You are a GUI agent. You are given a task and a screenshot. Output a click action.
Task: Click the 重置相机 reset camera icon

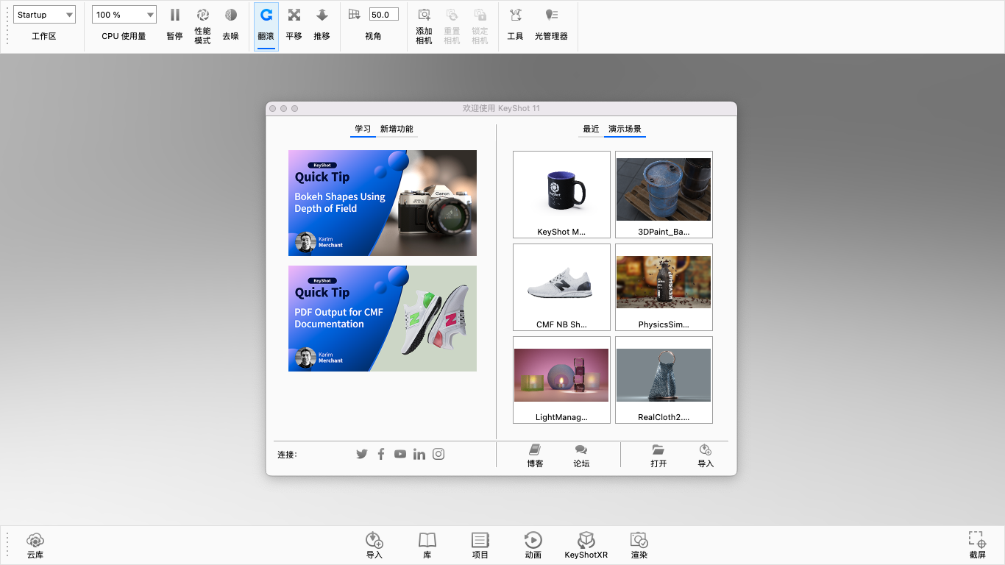click(452, 15)
